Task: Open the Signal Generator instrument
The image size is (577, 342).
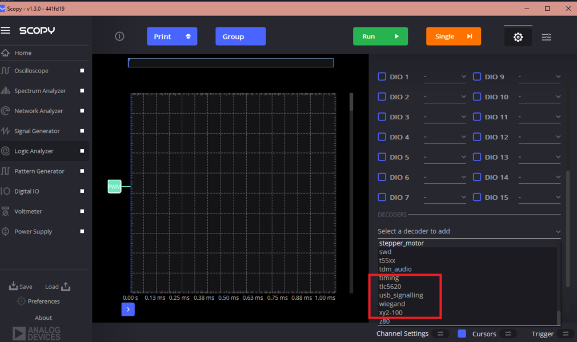Action: (36, 131)
